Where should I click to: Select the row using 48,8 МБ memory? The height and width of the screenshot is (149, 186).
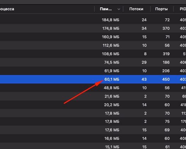tap(93, 88)
